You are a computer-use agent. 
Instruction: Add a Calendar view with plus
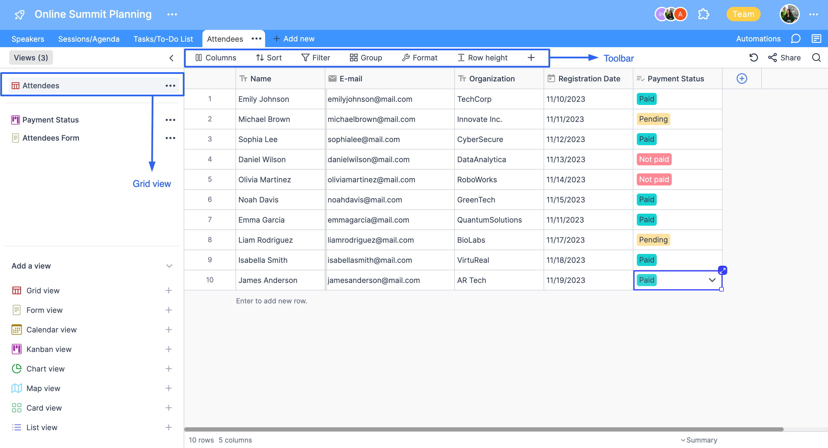pyautogui.click(x=168, y=330)
